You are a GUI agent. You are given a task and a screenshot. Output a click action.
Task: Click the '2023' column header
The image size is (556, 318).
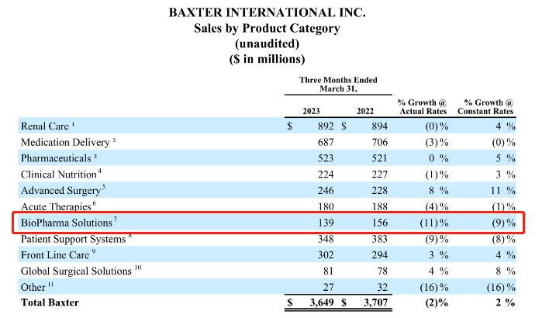coord(311,111)
